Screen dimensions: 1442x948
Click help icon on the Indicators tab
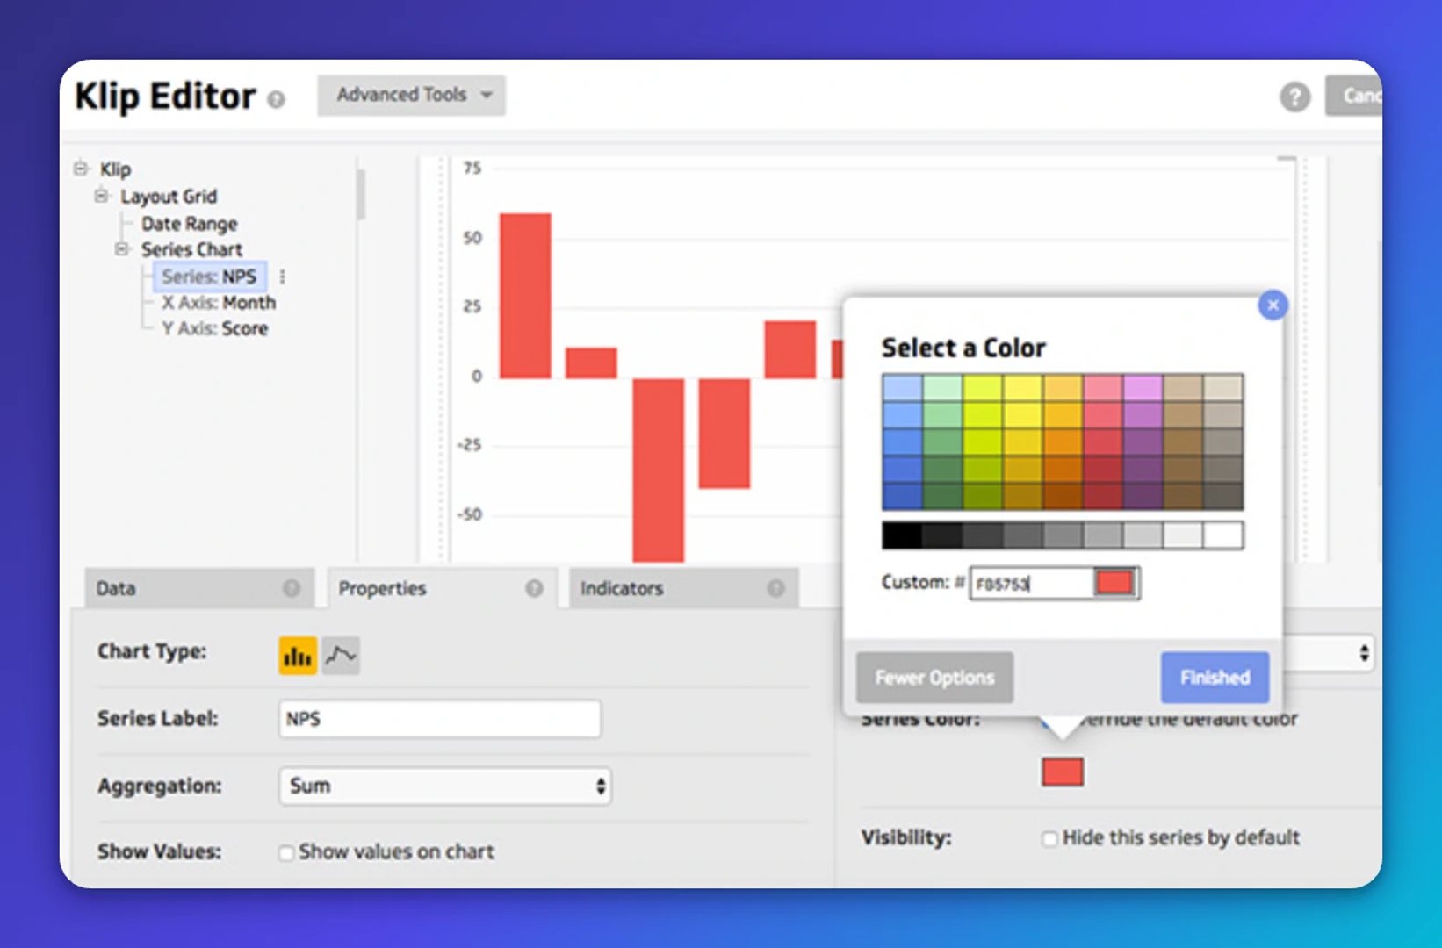(x=775, y=588)
